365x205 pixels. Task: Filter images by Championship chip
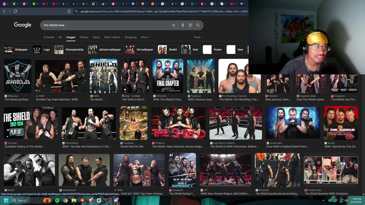[70, 50]
